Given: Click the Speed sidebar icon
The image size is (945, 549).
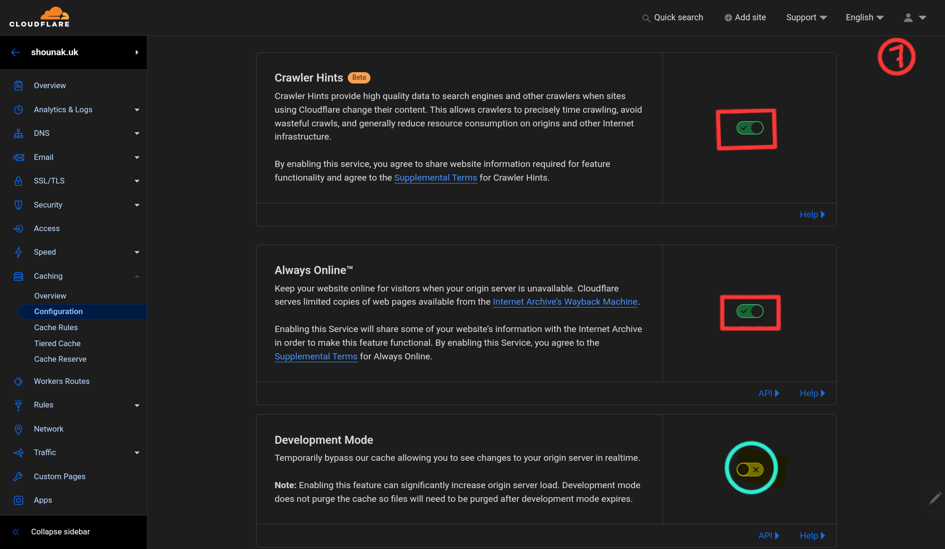Looking at the screenshot, I should [x=17, y=252].
